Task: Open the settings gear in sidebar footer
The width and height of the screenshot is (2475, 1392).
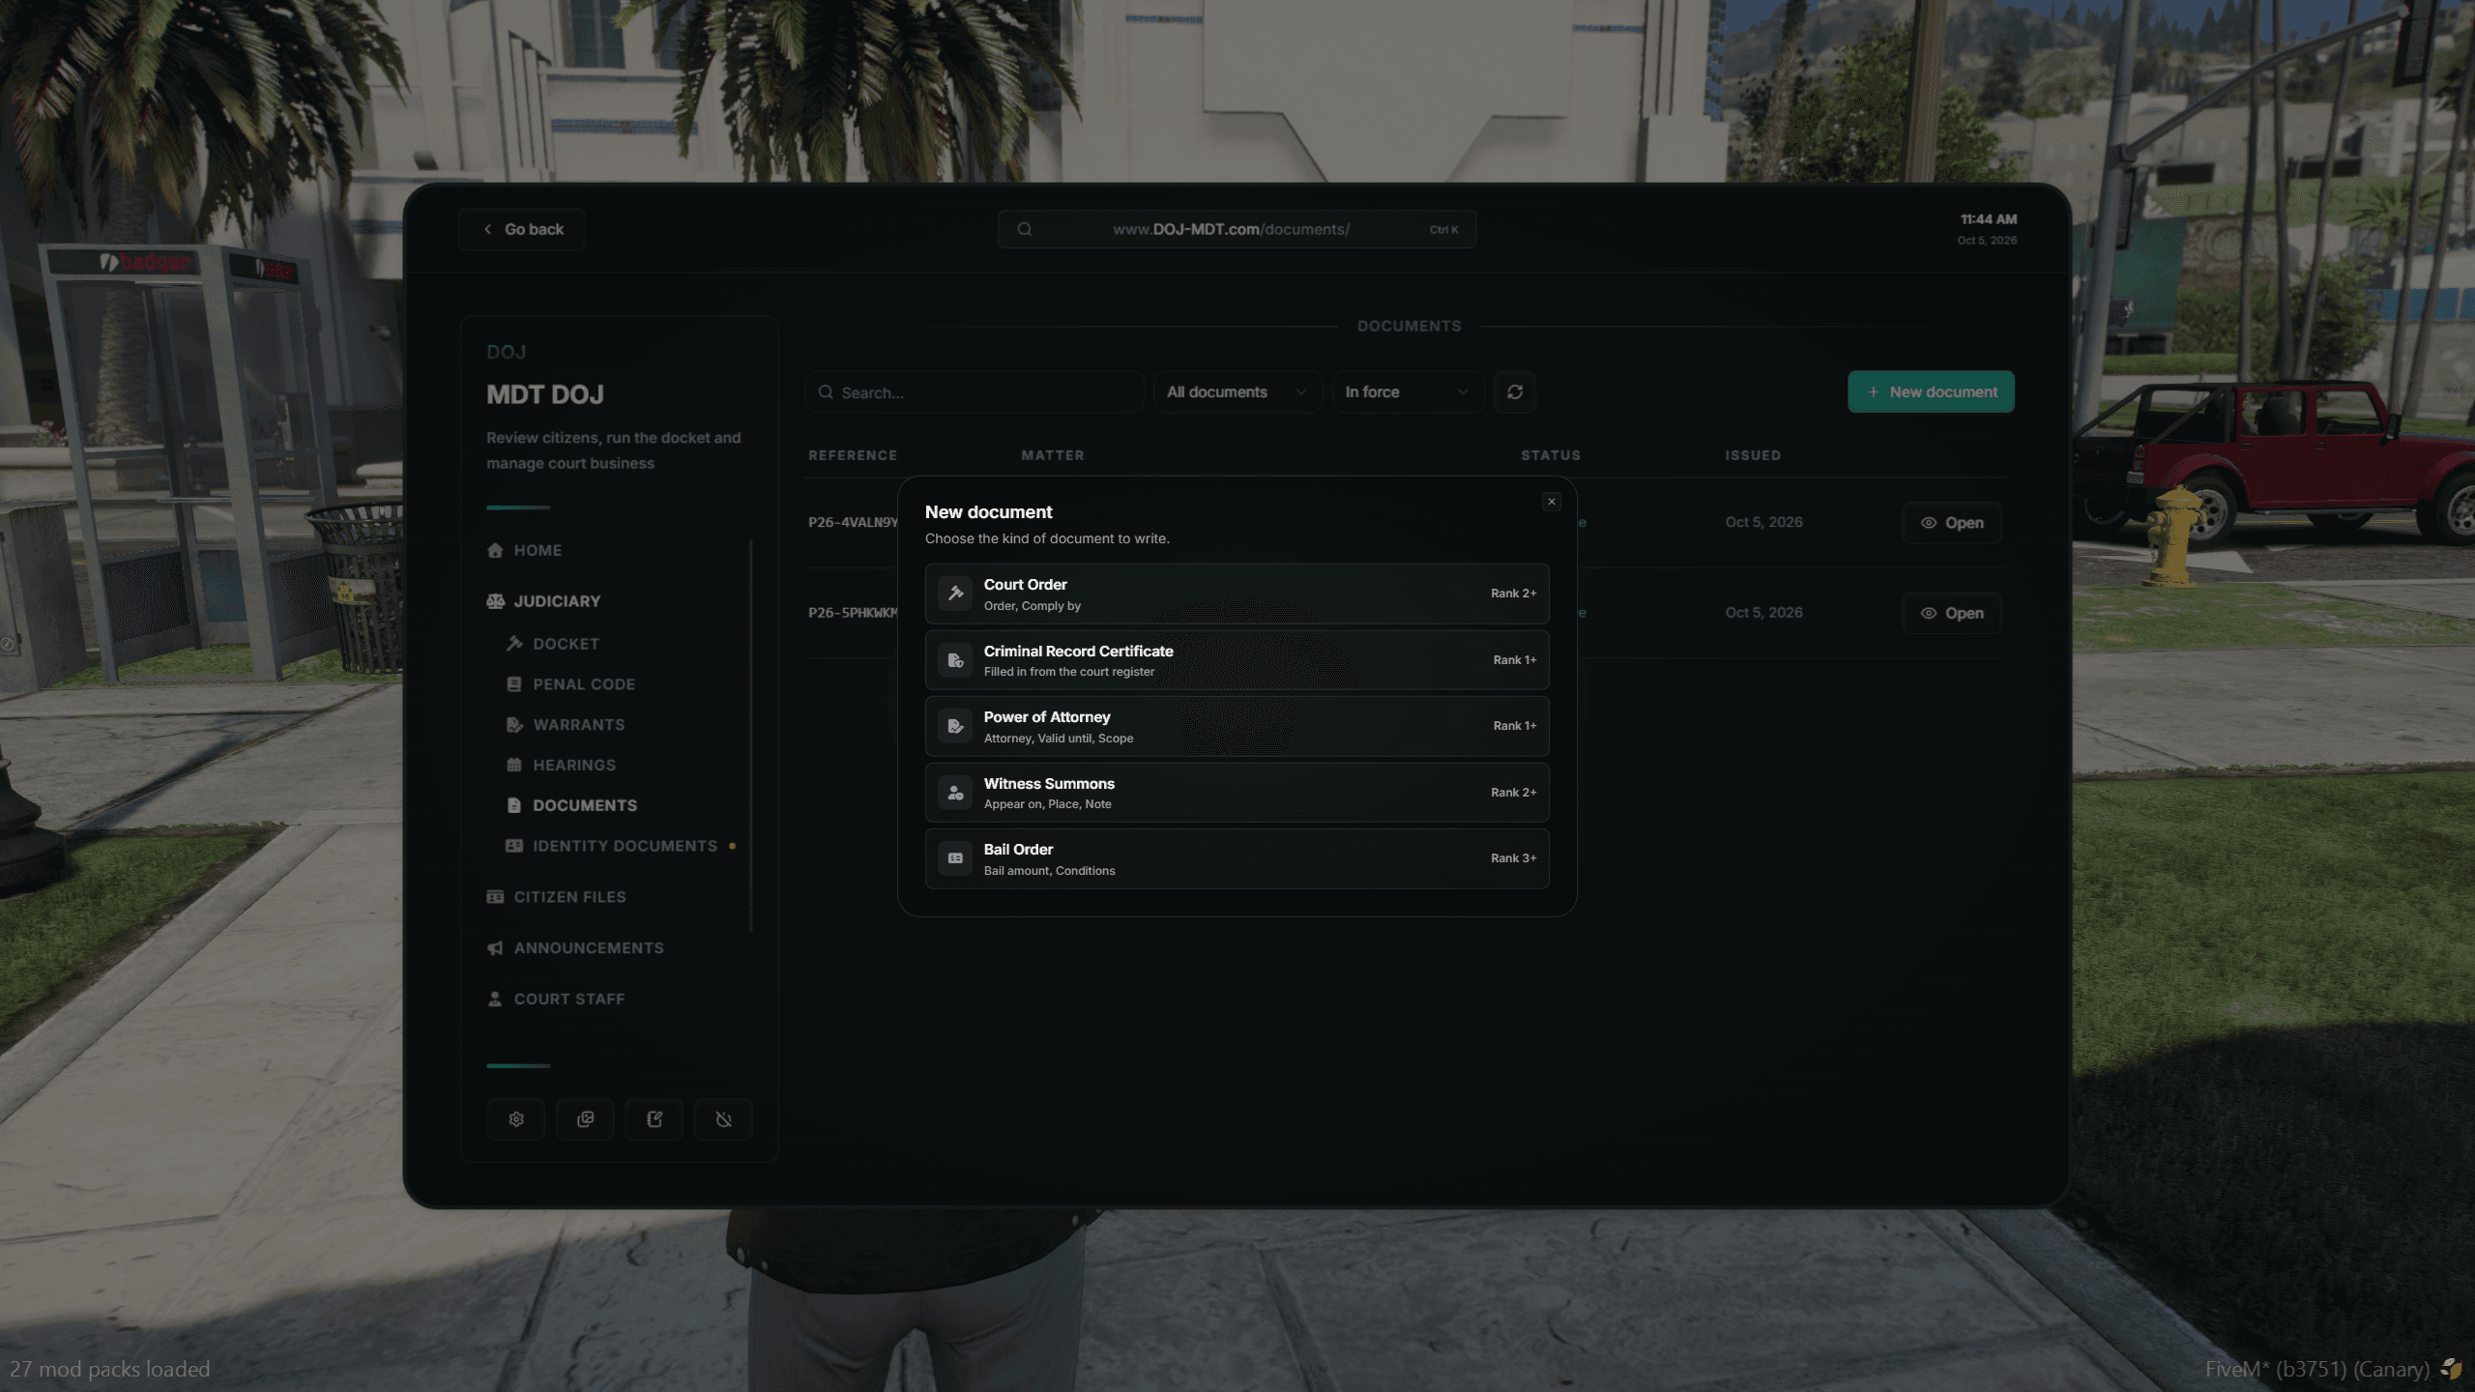Action: point(516,1119)
